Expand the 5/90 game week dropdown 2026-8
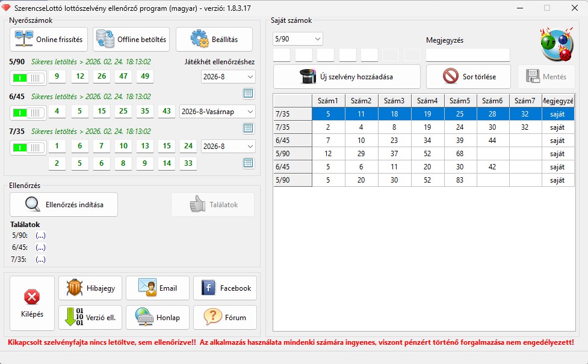Screen dimensions: 588x364 [x=228, y=77]
